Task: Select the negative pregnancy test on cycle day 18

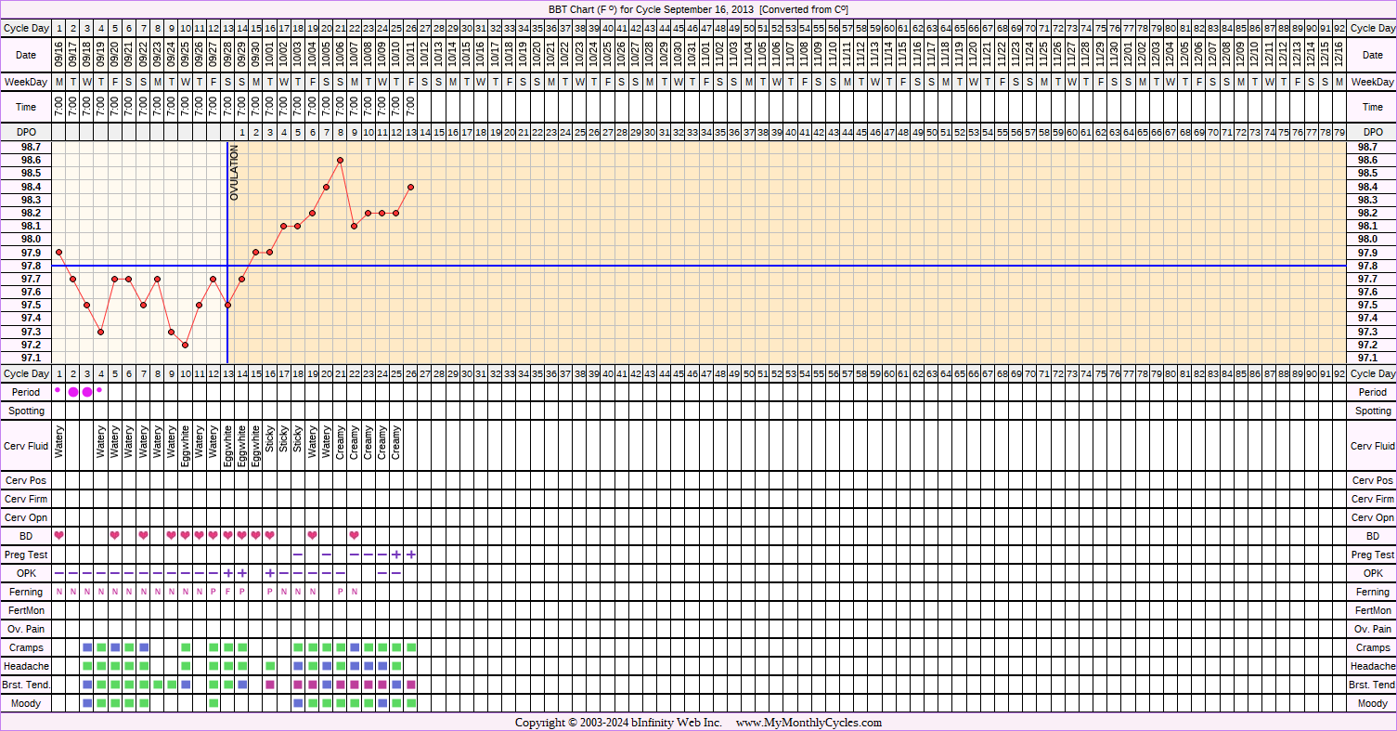Action: tap(298, 555)
